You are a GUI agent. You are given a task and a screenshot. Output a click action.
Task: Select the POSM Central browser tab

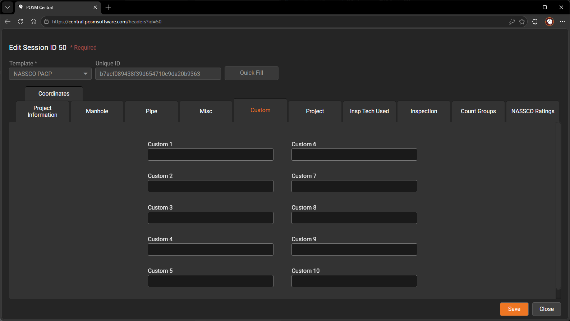pyautogui.click(x=58, y=7)
